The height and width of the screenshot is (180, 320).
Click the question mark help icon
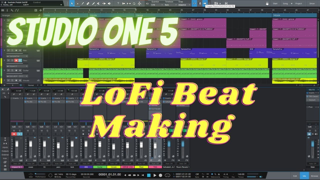[x=118, y=3]
